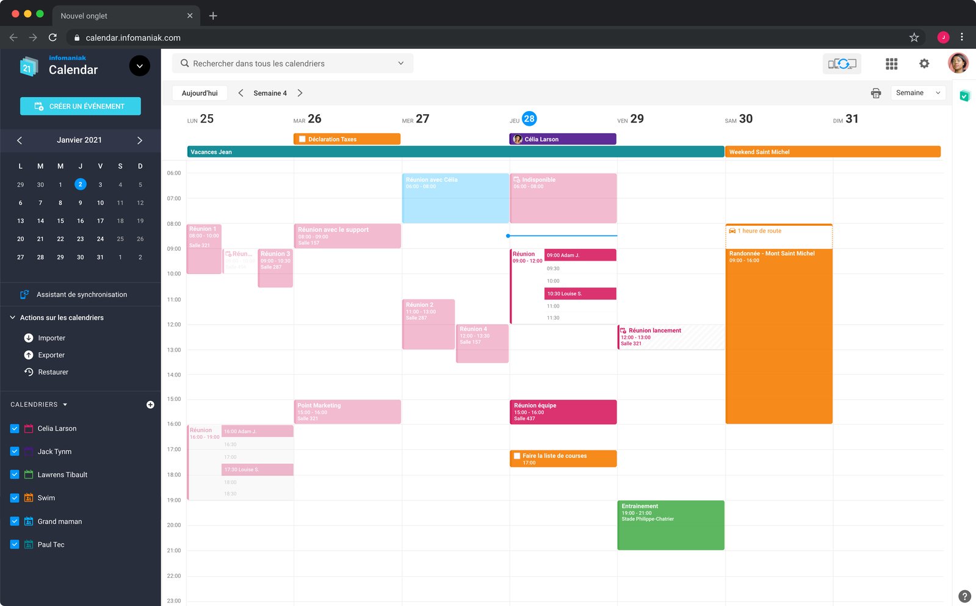The height and width of the screenshot is (606, 976).
Task: Click the Aujourd'hui button
Action: [x=200, y=93]
